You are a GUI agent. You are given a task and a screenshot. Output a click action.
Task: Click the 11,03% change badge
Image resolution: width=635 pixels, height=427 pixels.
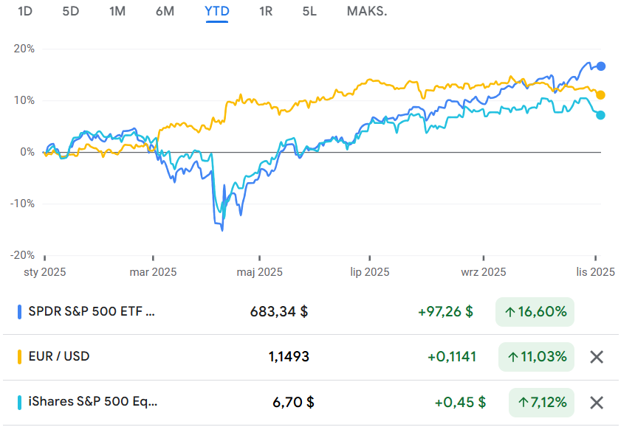pos(536,357)
